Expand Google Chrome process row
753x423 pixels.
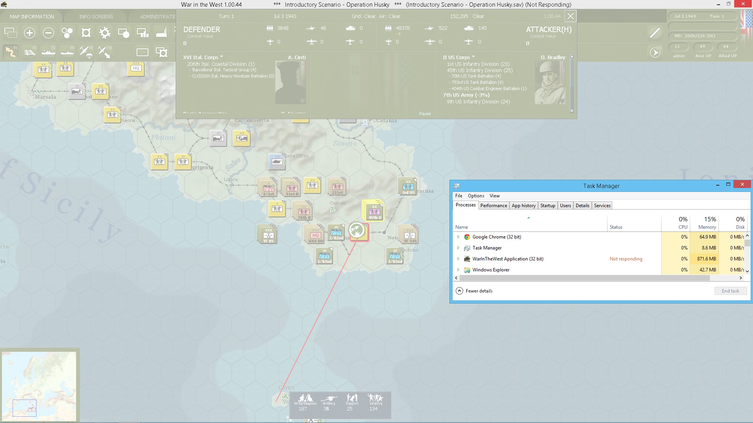coord(458,237)
